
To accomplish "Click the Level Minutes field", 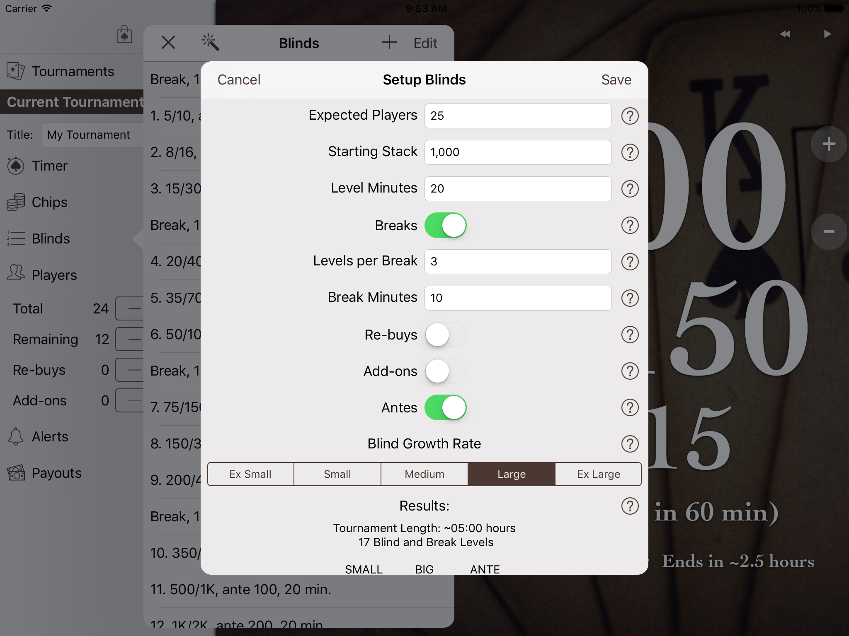I will (x=518, y=189).
